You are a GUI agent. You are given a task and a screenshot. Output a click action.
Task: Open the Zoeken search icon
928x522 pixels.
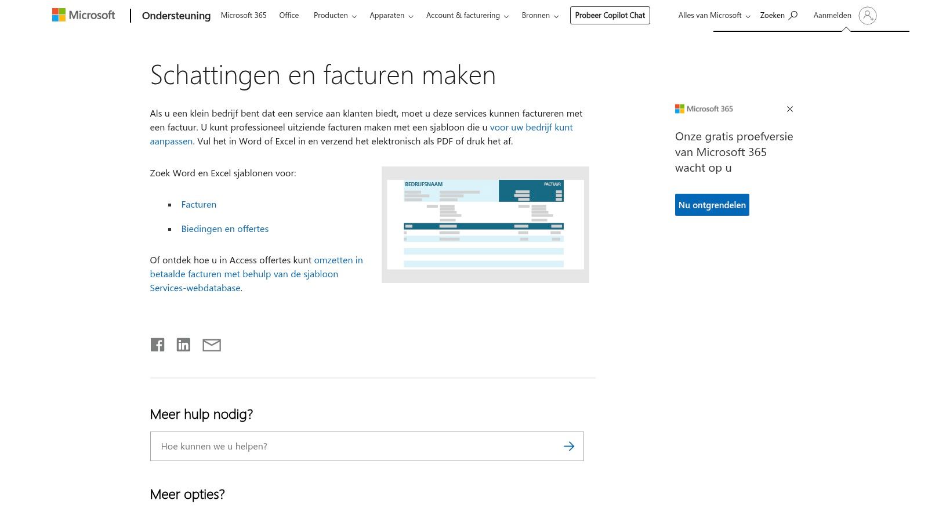pos(779,15)
